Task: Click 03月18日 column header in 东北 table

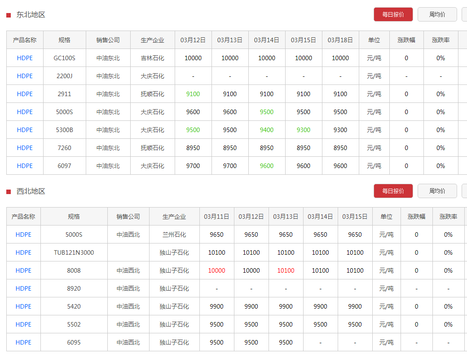Action: [340, 40]
